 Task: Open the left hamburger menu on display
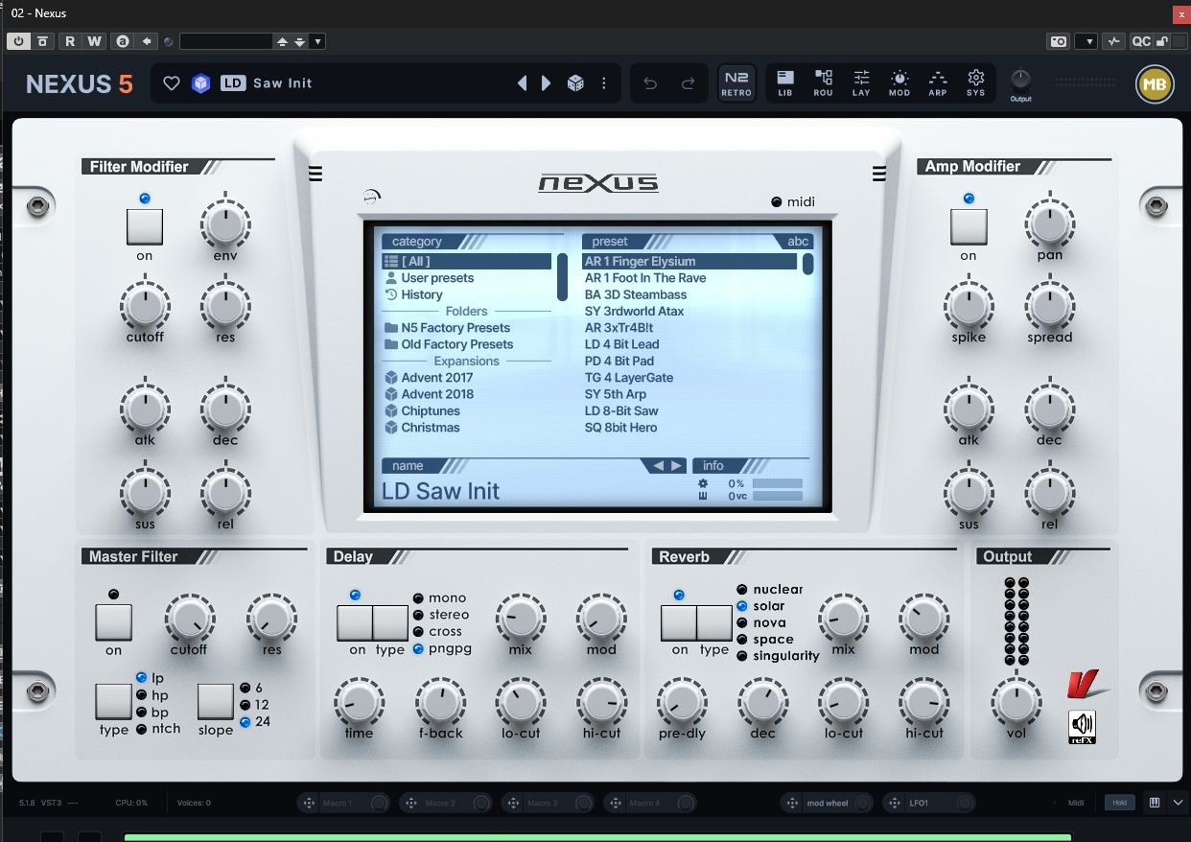pos(315,174)
